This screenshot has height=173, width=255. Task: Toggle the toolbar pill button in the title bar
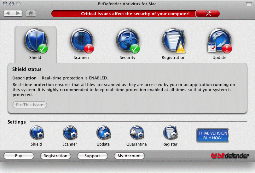point(249,4)
